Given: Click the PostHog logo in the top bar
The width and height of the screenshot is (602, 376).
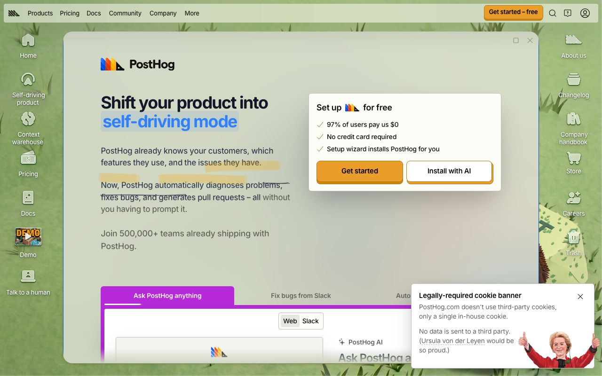Looking at the screenshot, I should pos(14,13).
